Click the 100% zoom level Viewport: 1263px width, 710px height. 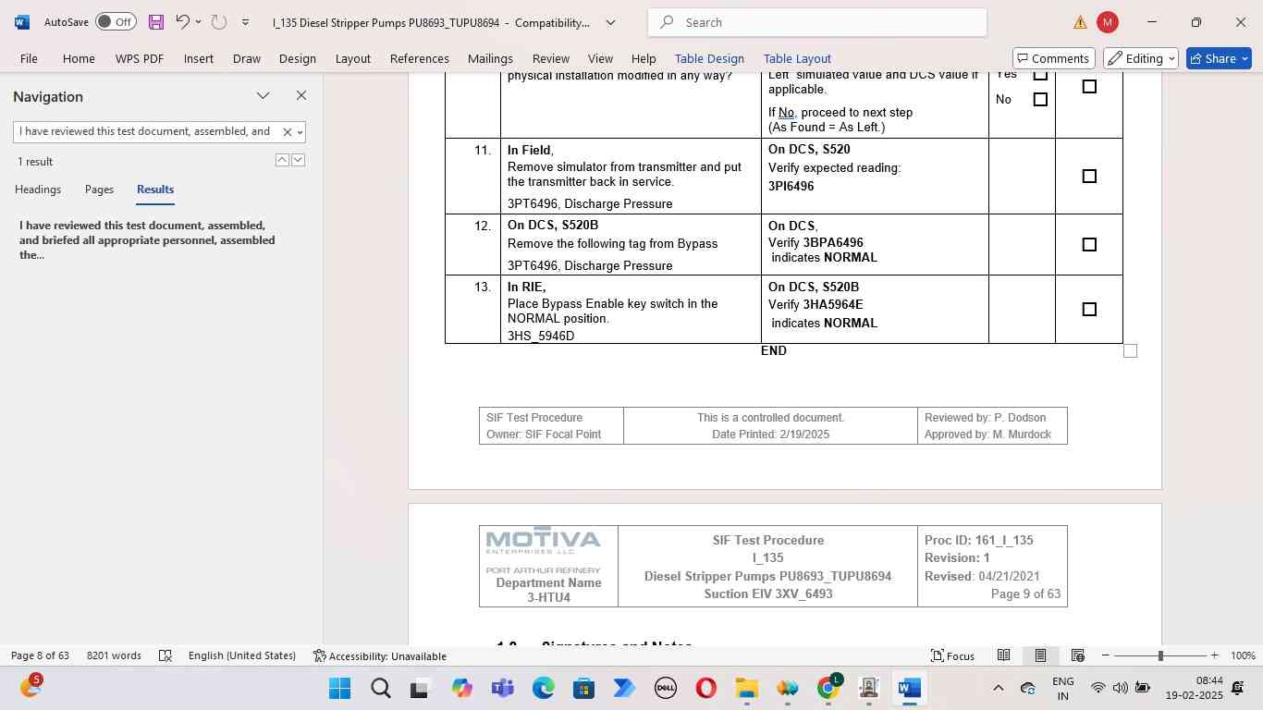(1243, 655)
